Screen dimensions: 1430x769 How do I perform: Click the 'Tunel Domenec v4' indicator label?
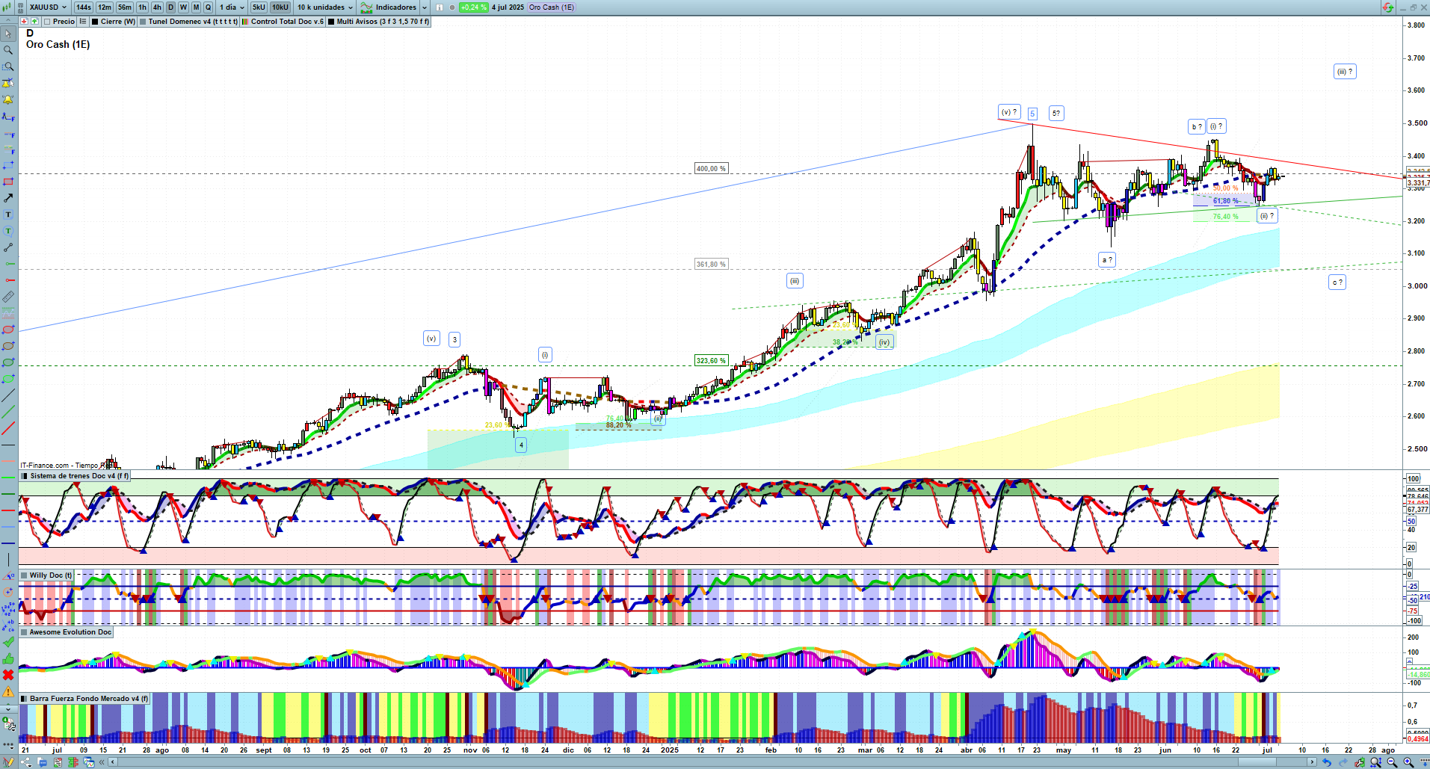coord(192,22)
